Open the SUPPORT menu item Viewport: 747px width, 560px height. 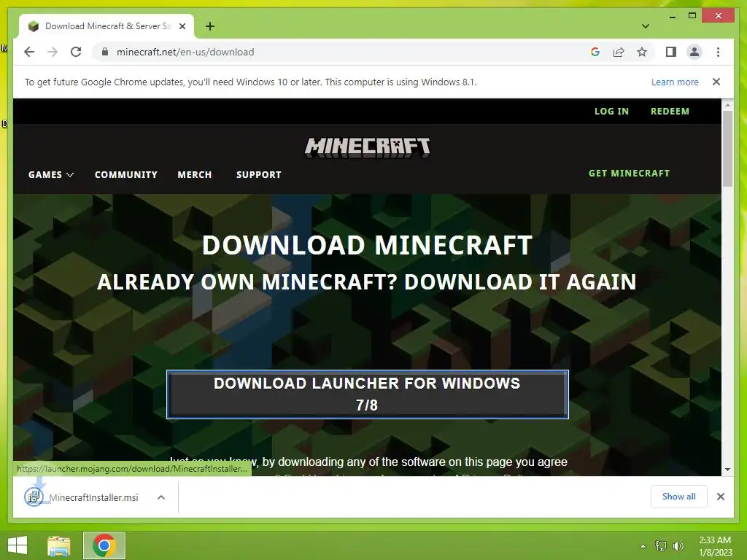pyautogui.click(x=259, y=175)
